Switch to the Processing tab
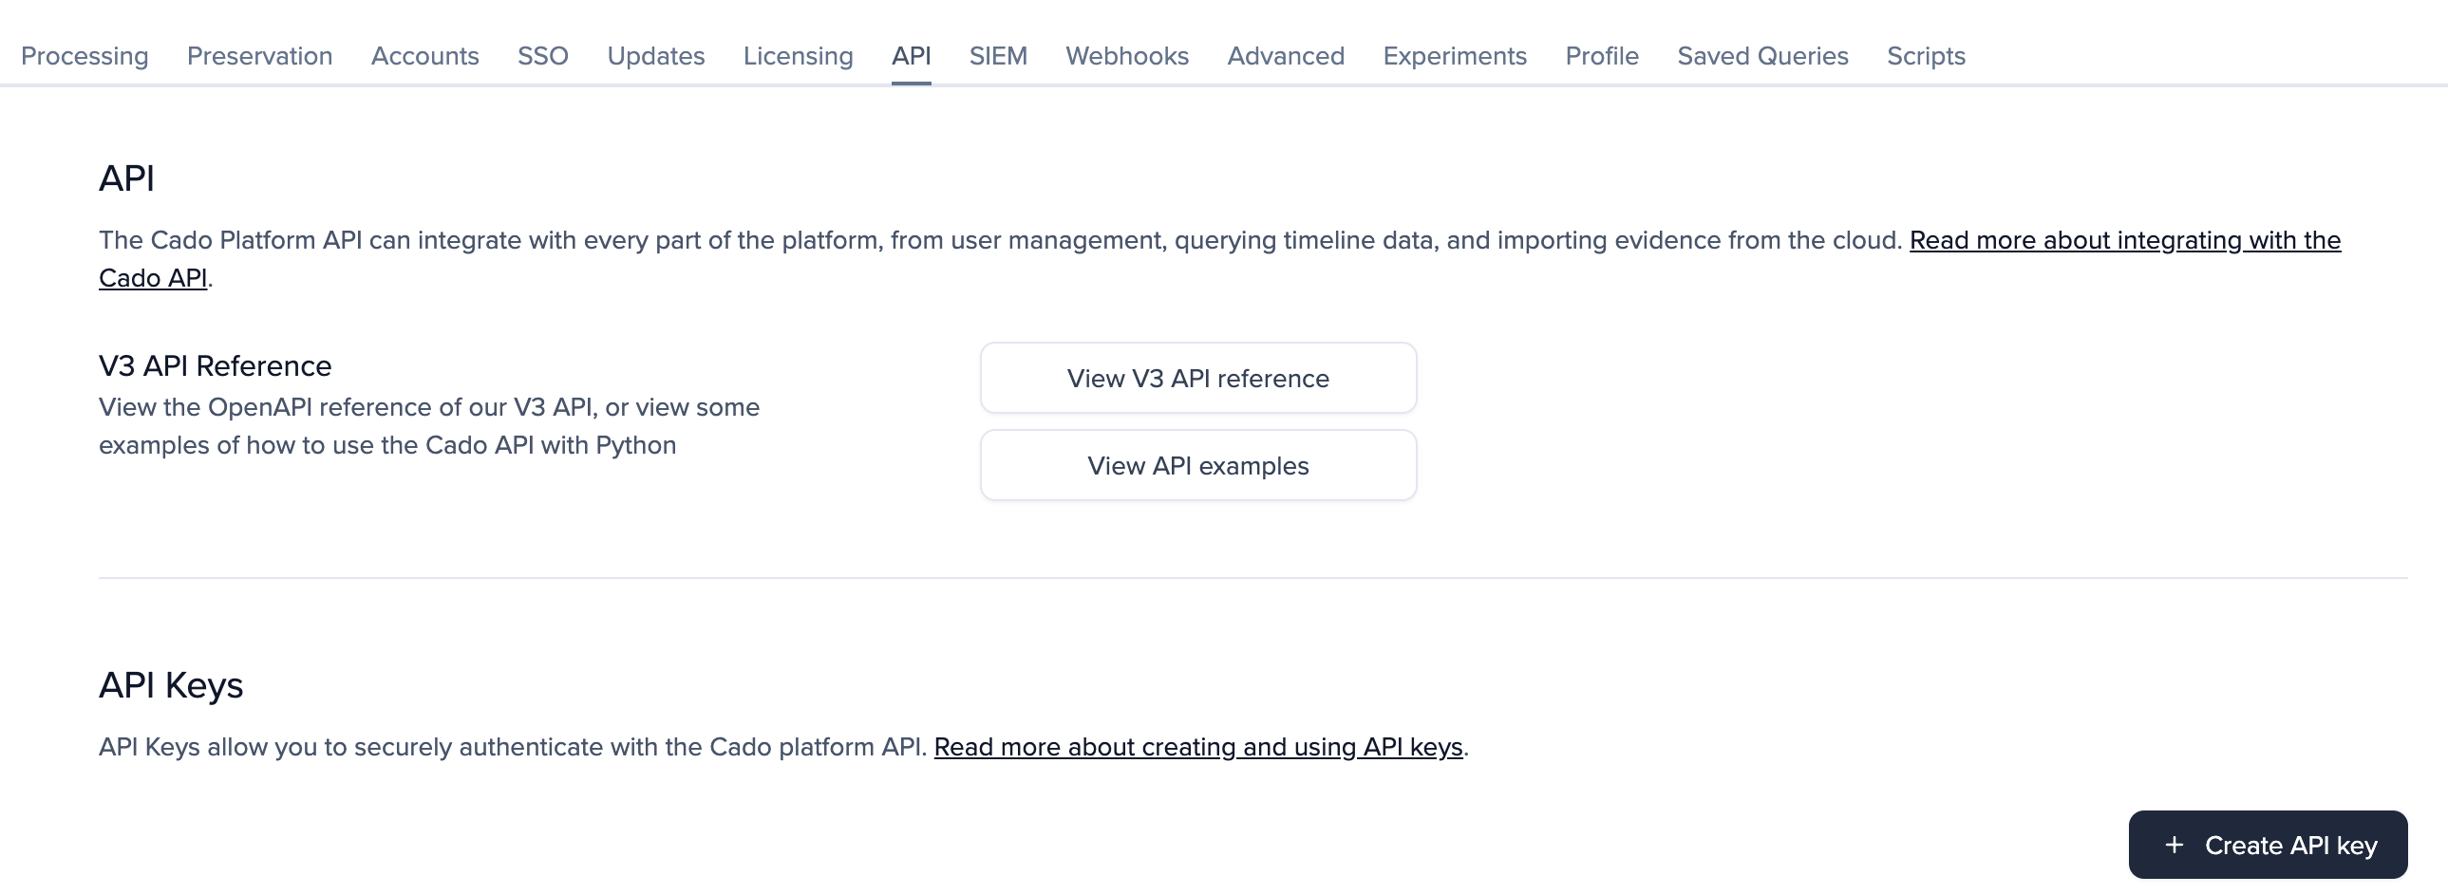The image size is (2448, 894). 84,56
